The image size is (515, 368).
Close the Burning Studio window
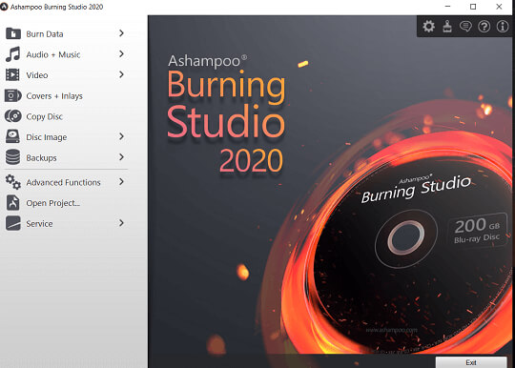pyautogui.click(x=499, y=7)
